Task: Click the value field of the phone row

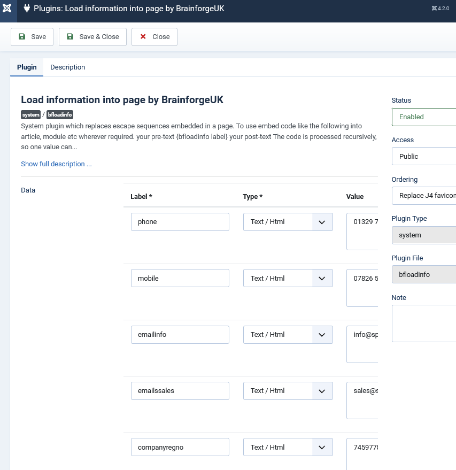Action: coord(362,232)
